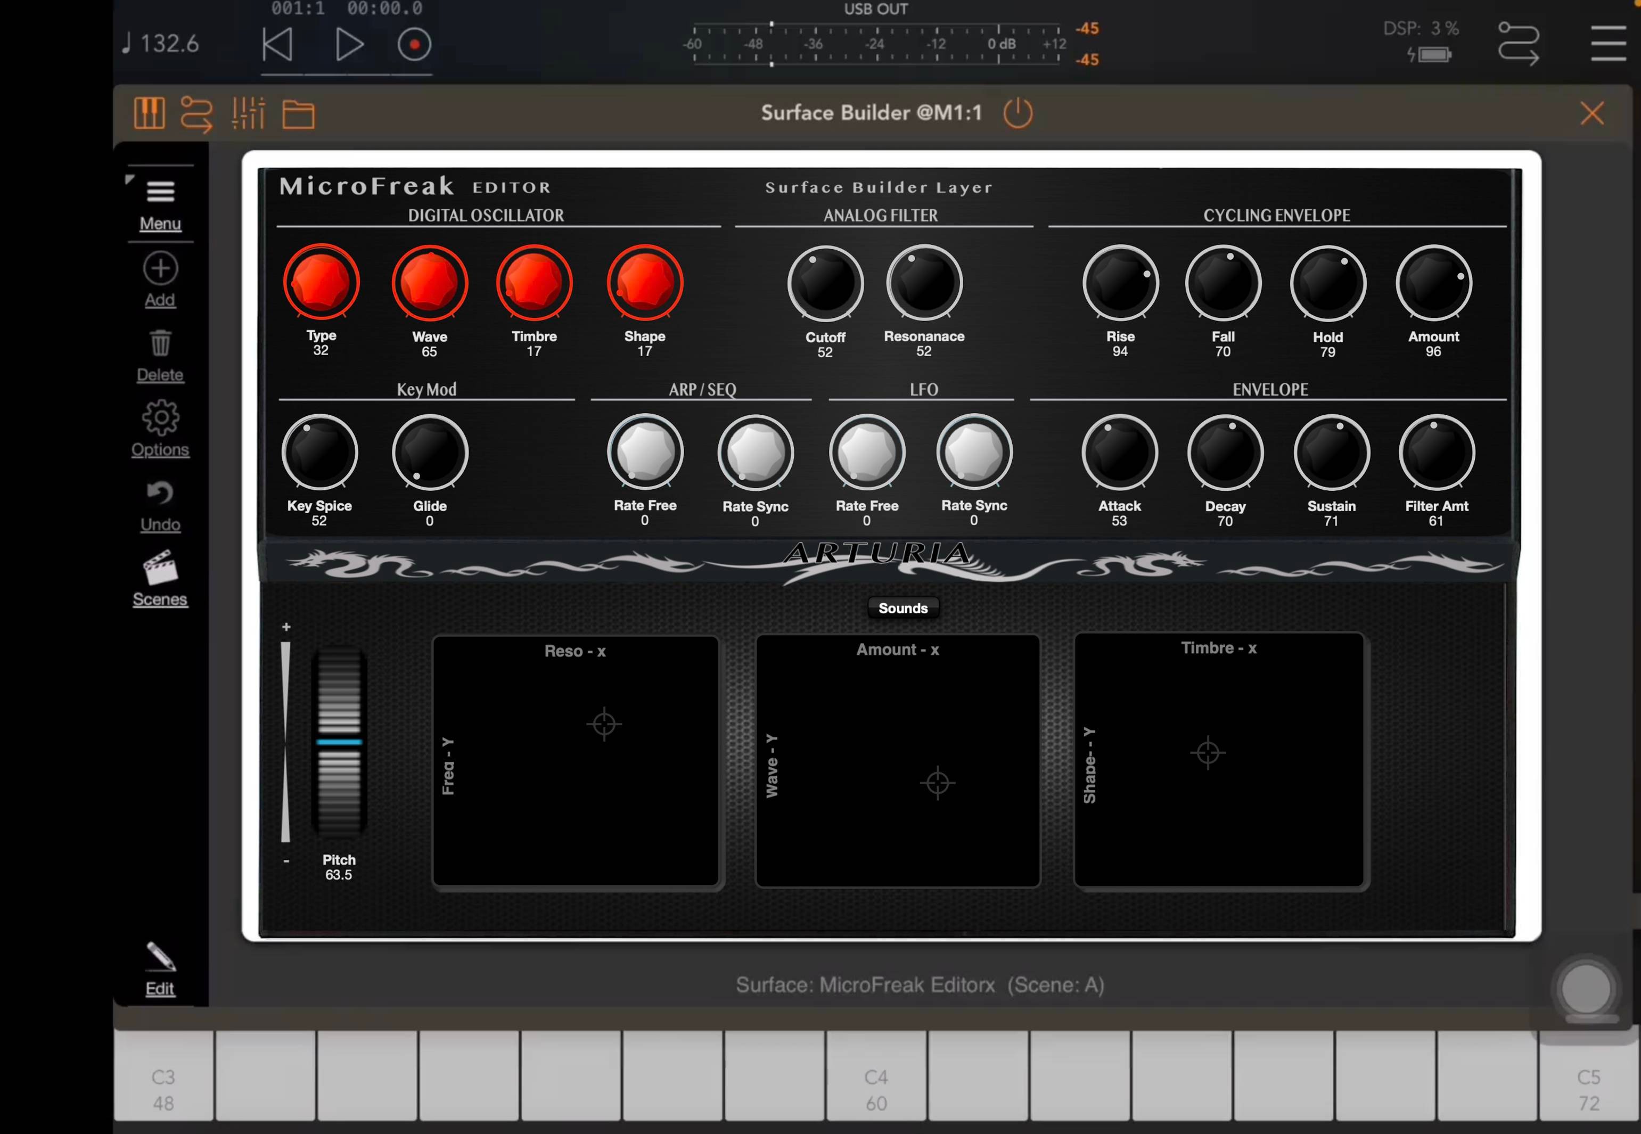Image resolution: width=1641 pixels, height=1134 pixels.
Task: Click the Cutoff filter knob
Action: tap(825, 283)
